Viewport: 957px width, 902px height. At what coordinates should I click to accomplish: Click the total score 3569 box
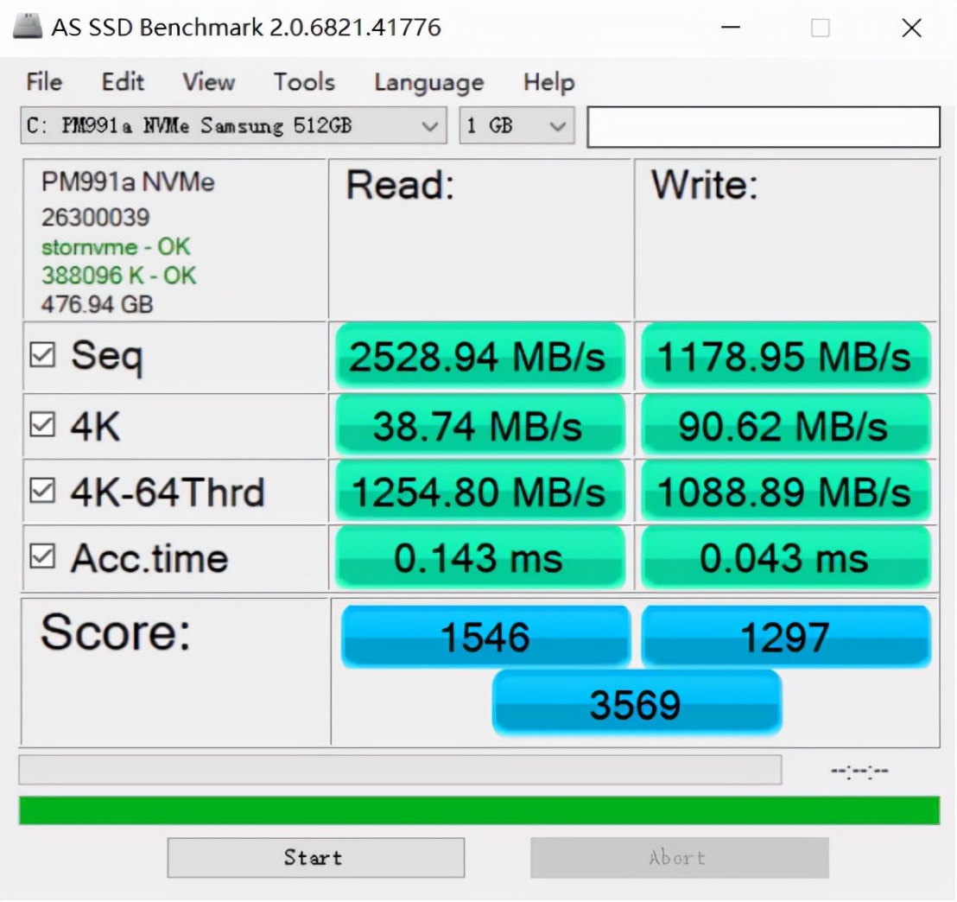point(637,703)
